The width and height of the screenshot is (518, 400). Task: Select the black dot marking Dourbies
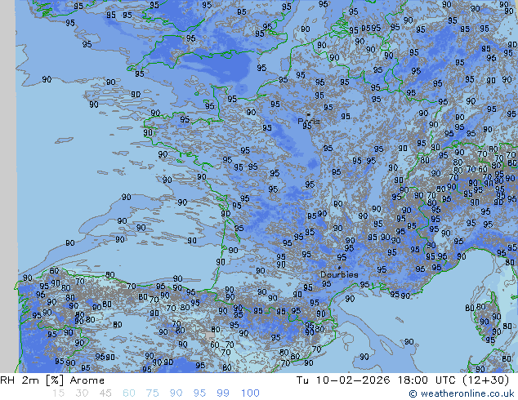(x=339, y=268)
